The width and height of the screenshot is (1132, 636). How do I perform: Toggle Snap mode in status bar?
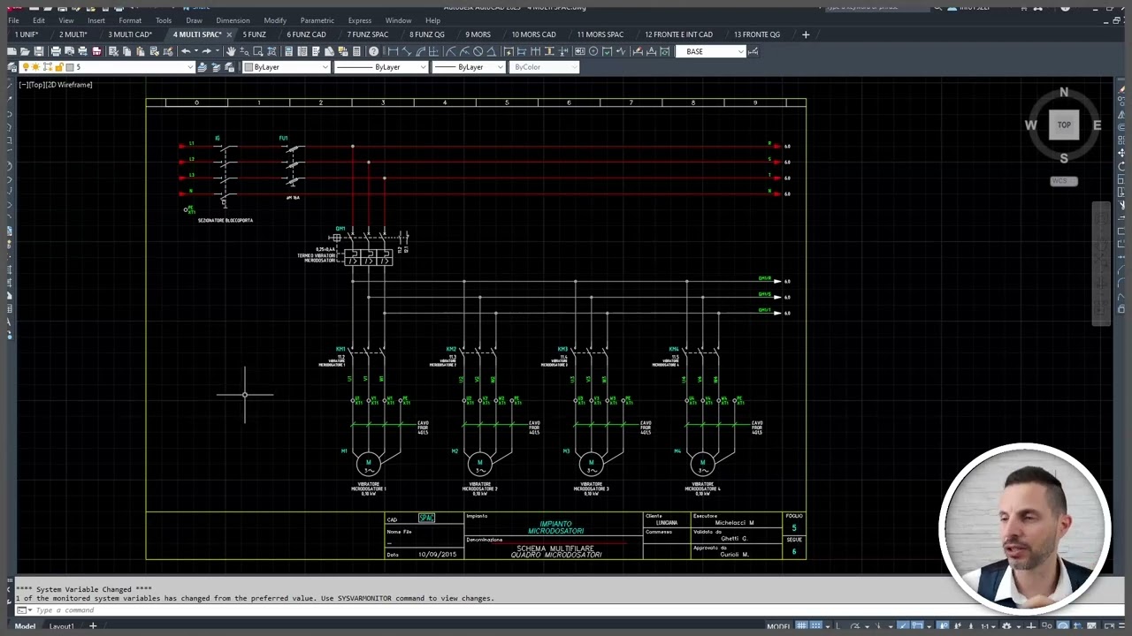(x=815, y=626)
